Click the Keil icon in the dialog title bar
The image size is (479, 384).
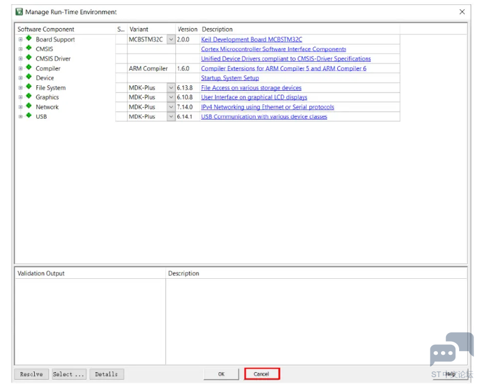coord(19,12)
